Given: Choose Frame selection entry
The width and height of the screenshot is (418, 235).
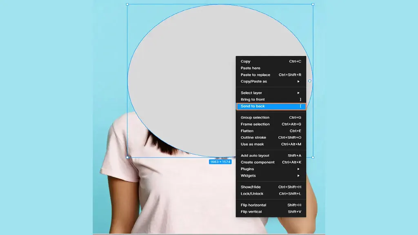Looking at the screenshot, I should pos(271,124).
